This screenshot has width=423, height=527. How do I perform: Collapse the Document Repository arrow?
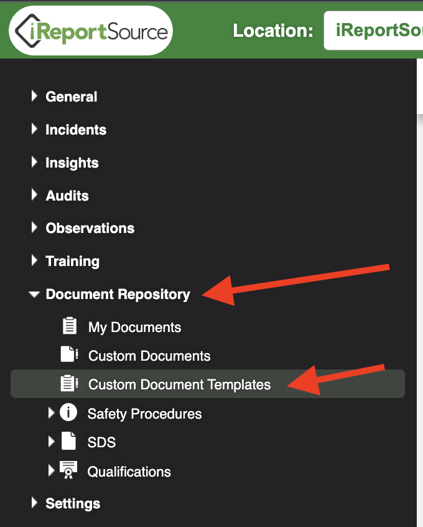pyautogui.click(x=34, y=295)
